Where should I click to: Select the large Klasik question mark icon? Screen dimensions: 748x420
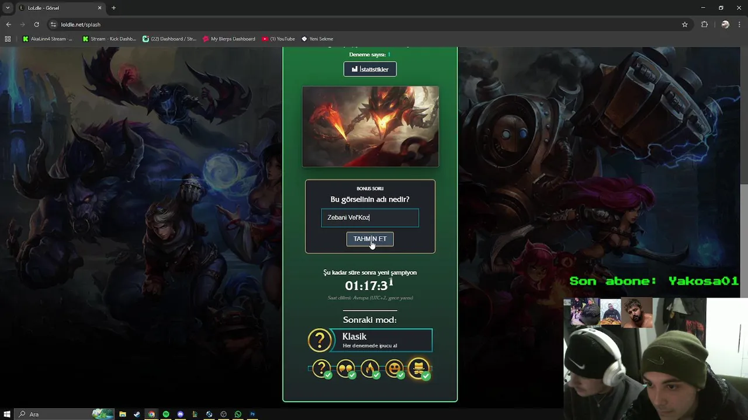(x=320, y=341)
